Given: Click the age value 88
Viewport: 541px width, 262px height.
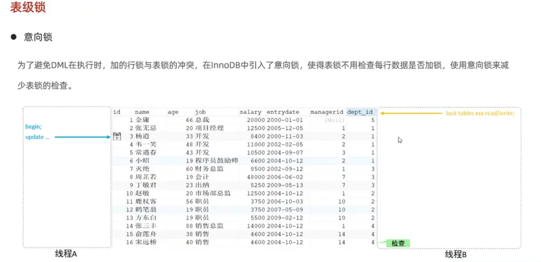Looking at the screenshot, I should tap(189, 226).
